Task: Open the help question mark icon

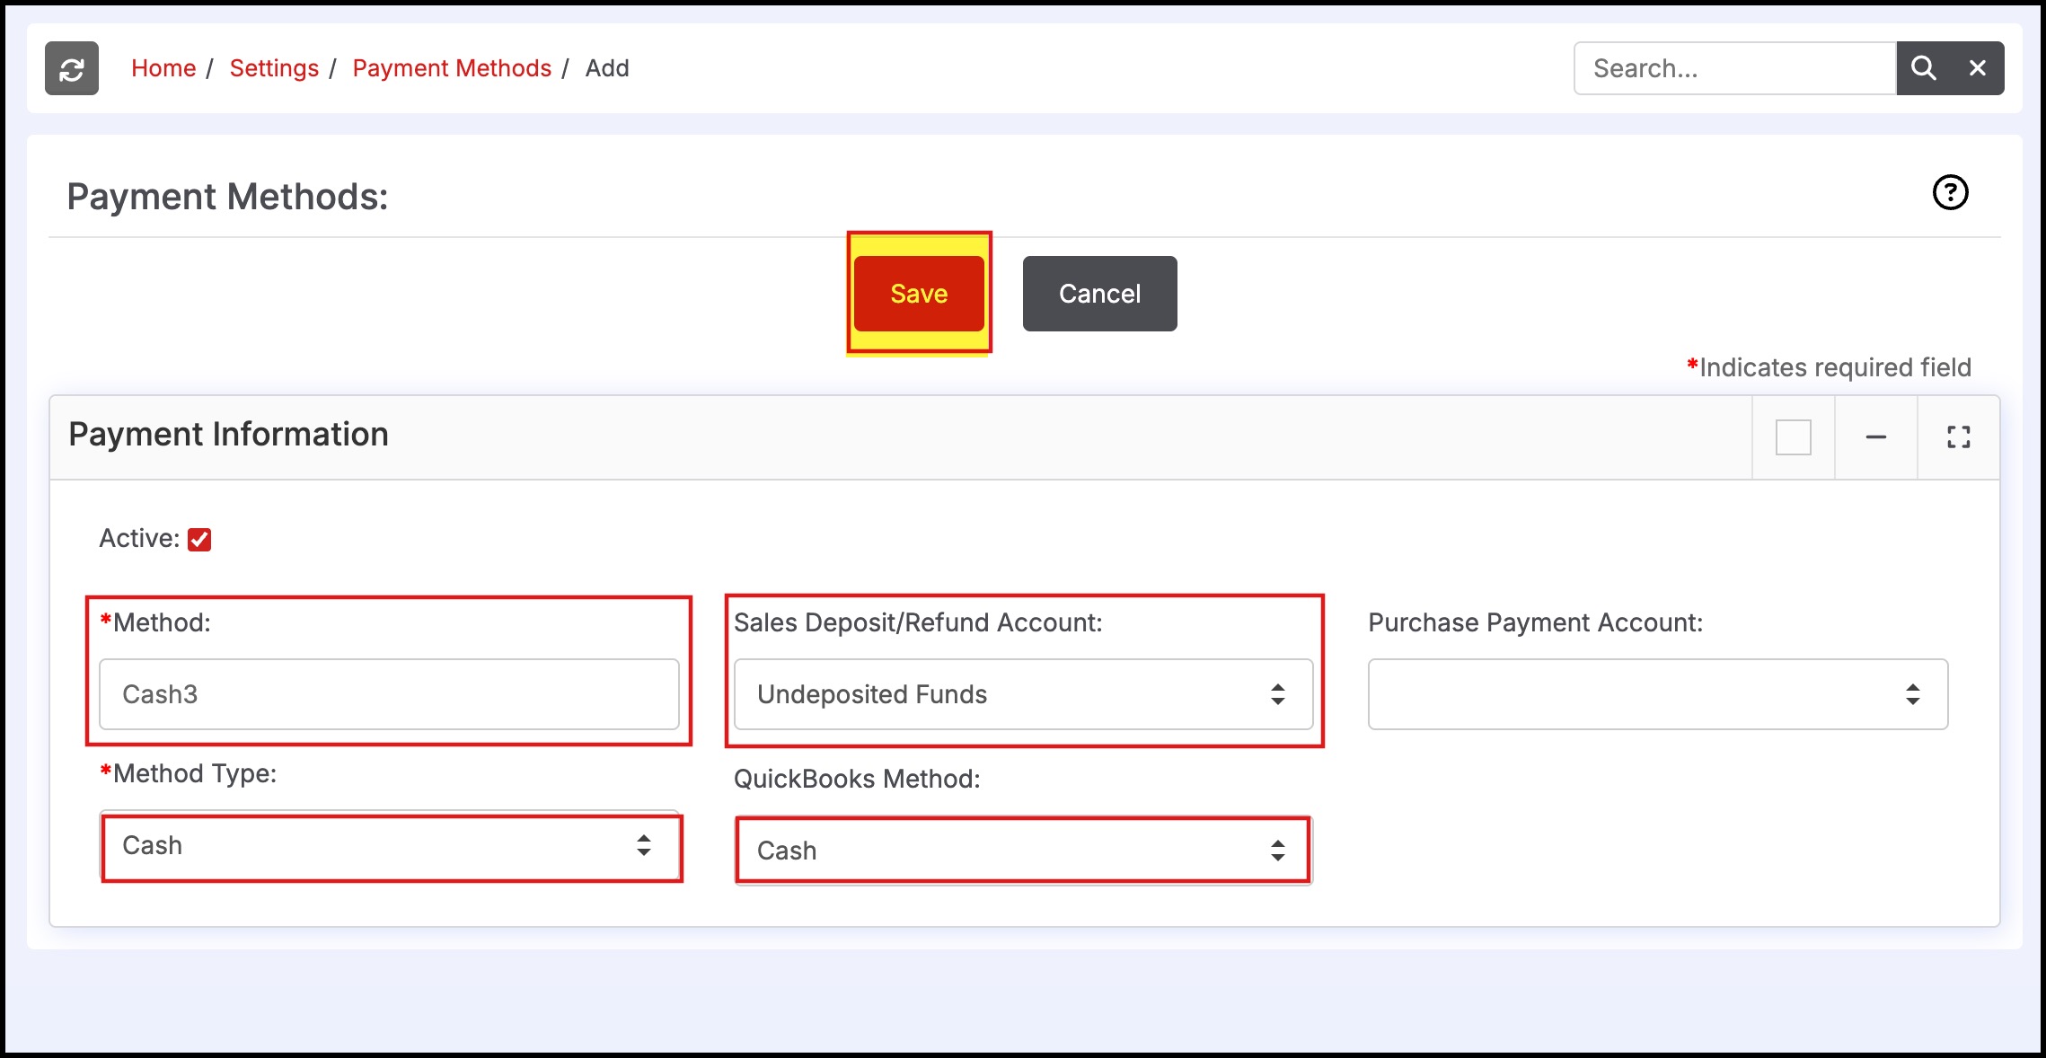Action: pos(1950,192)
